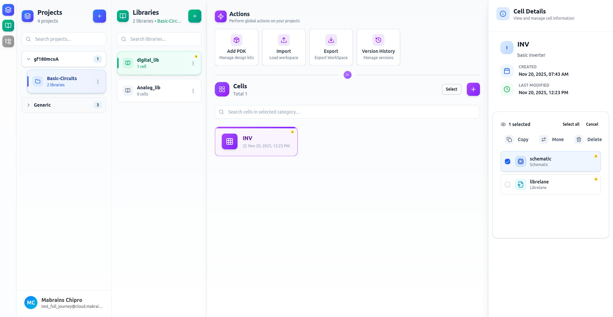Screen dimensions: 613x317
Task: Collapse the gf180mcuA project group
Action: [x=29, y=59]
